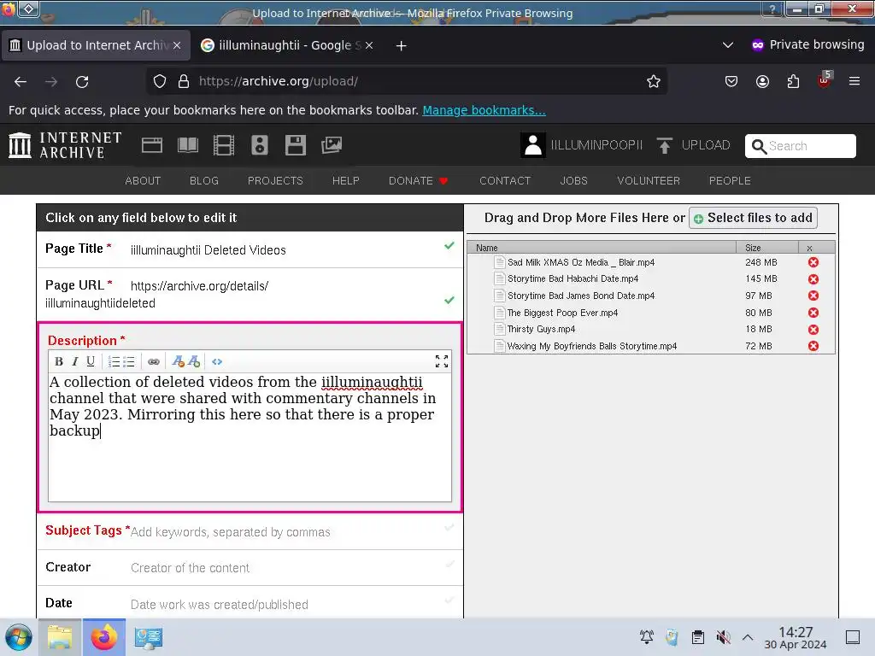
Task: Open Firefox application hamburger menu
Action: click(854, 81)
